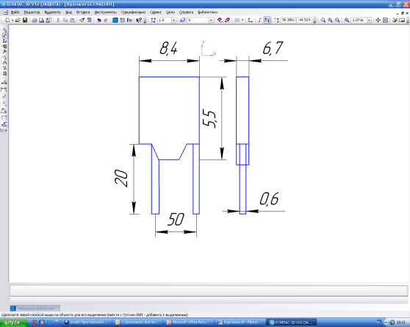This screenshot has width=410, height=327.
Task: Set up a local coordinate system
Action: point(251,20)
